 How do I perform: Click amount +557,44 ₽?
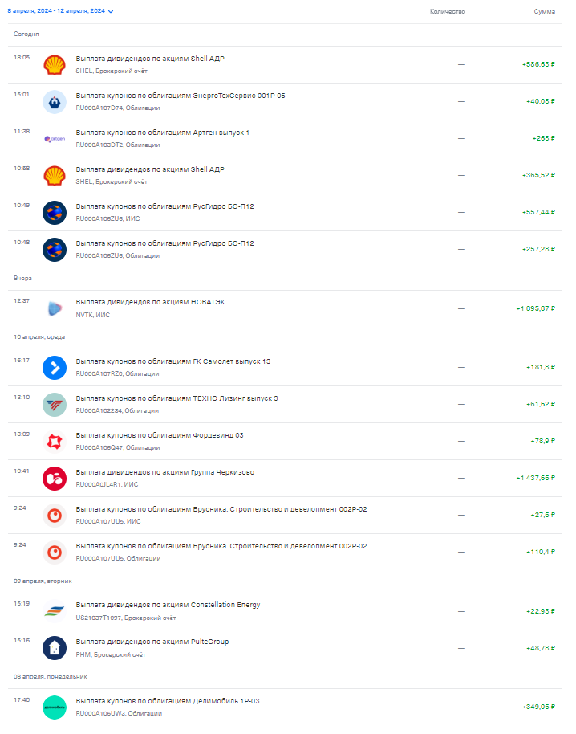(x=538, y=212)
